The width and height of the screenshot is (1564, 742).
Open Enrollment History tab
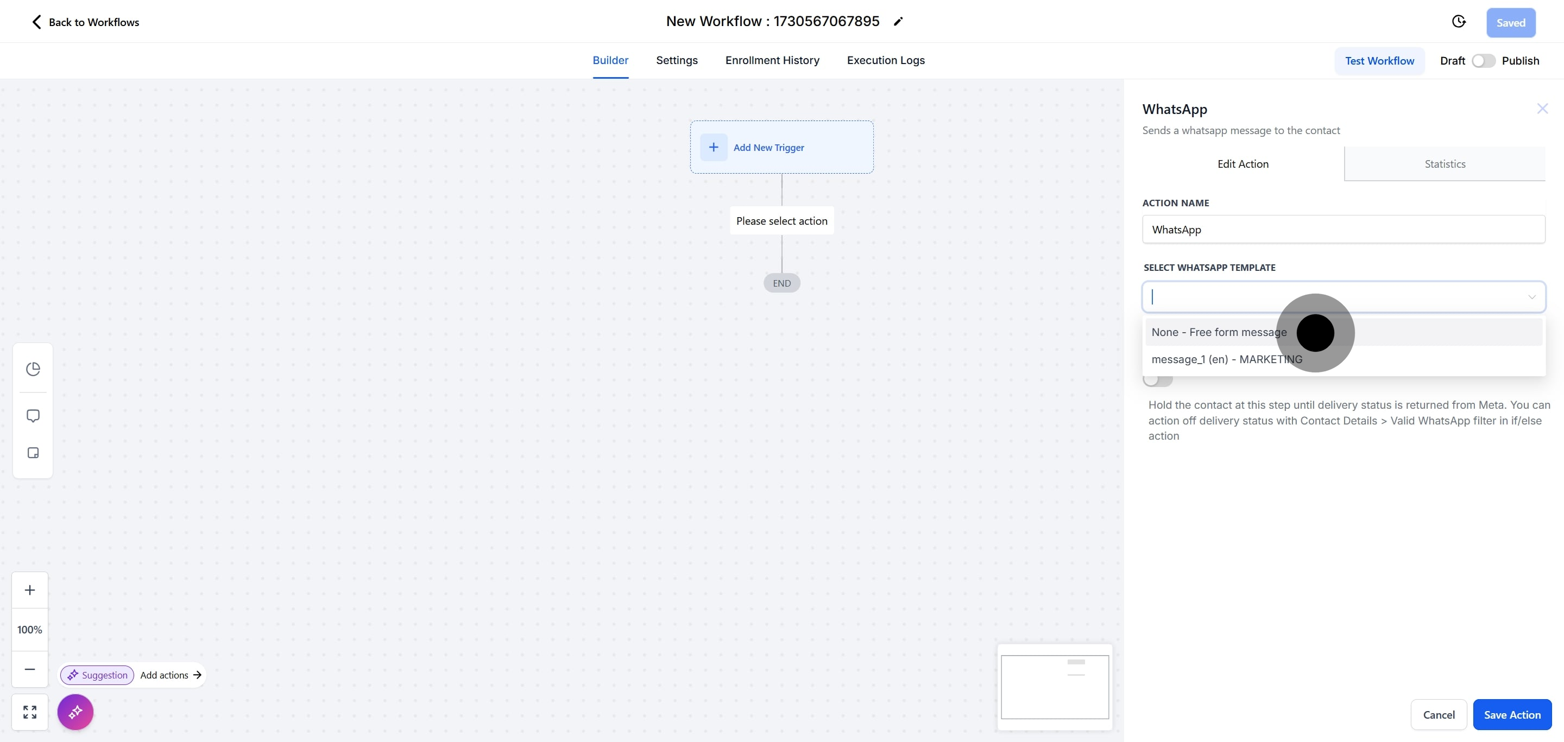tap(772, 61)
